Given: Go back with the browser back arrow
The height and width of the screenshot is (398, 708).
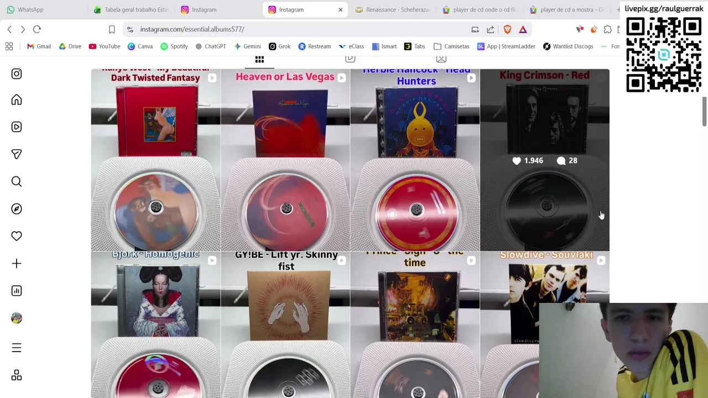Looking at the screenshot, I should (9, 29).
